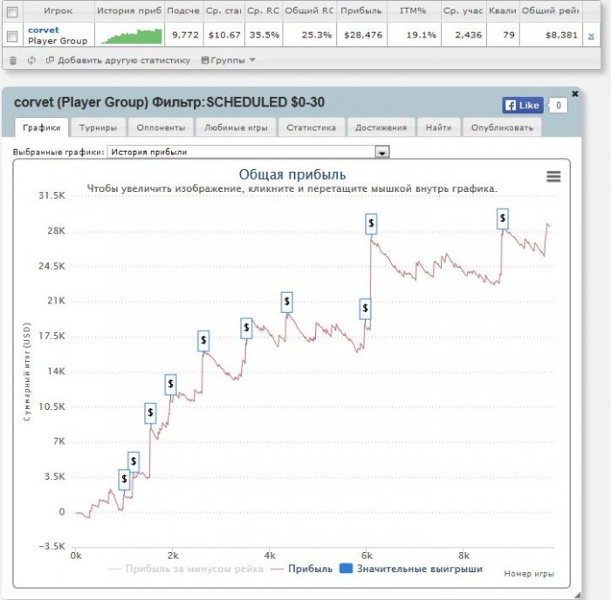Click the Facebook Like button
This screenshot has height=600, width=611.
click(x=523, y=106)
